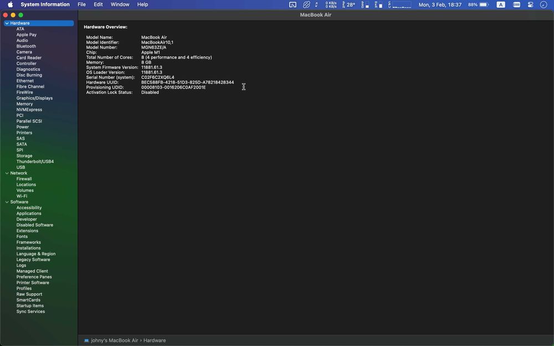Click the battery 88% indicator
Image resolution: width=554 pixels, height=346 pixels.
(x=478, y=4)
